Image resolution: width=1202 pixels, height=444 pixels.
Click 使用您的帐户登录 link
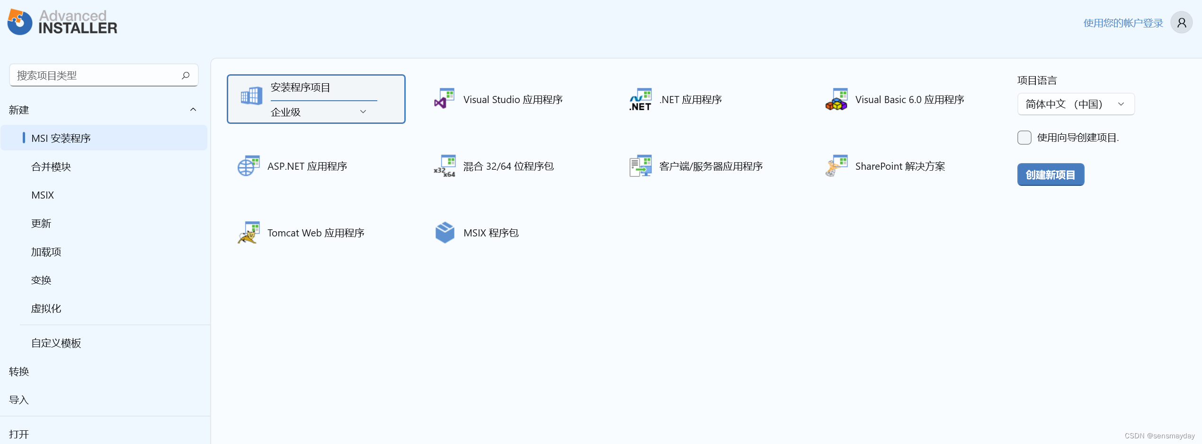(1123, 23)
